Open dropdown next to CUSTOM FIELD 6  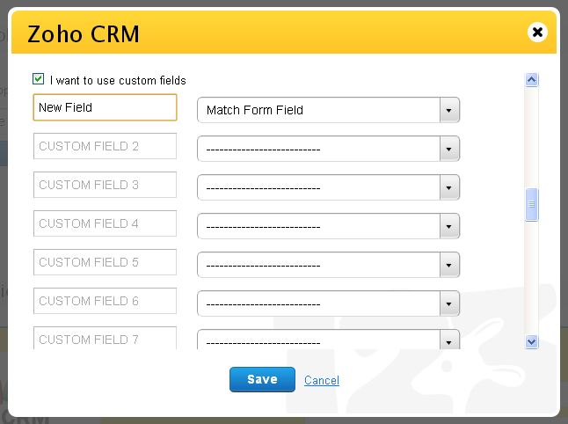tap(329, 303)
